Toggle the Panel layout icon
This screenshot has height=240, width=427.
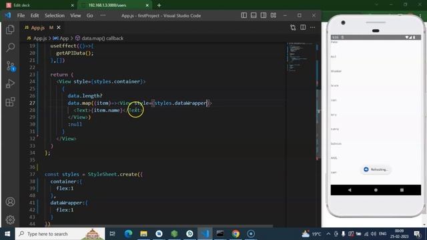(x=254, y=15)
